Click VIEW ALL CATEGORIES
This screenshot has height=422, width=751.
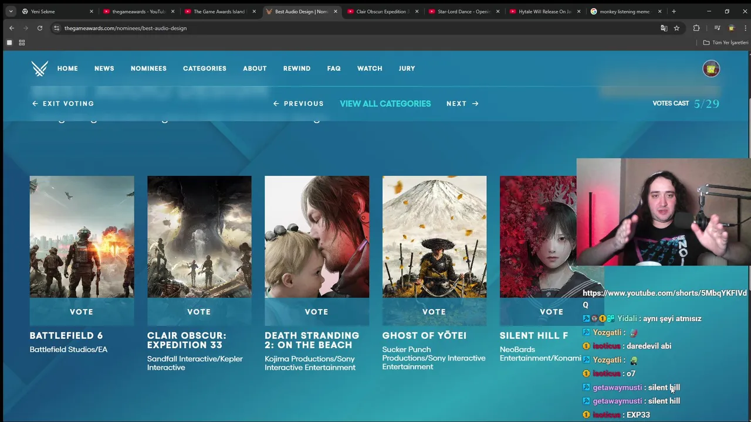pyautogui.click(x=385, y=104)
